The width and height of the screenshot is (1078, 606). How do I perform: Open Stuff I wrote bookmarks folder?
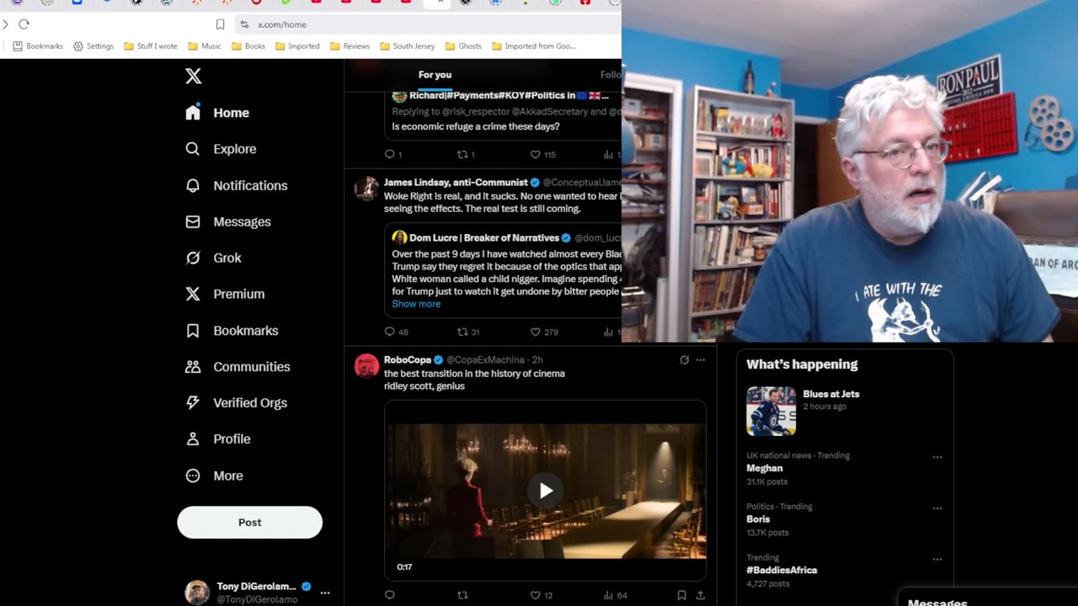151,46
